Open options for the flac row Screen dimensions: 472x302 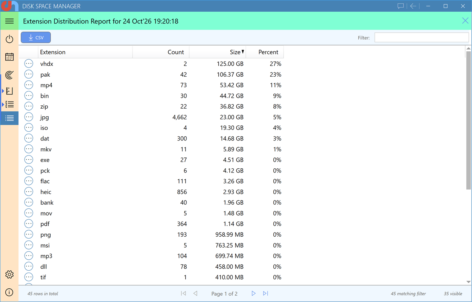29,181
